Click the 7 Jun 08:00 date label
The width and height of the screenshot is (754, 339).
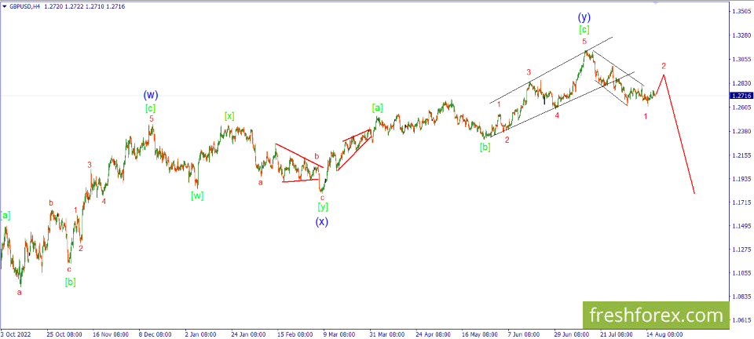[x=524, y=334]
